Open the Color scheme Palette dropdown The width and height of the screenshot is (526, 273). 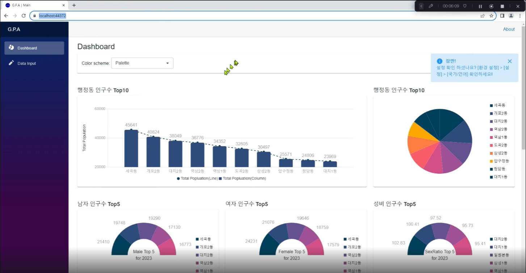pyautogui.click(x=142, y=63)
